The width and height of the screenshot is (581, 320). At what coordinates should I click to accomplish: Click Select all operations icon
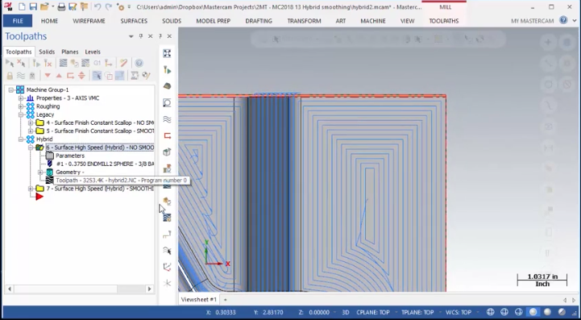click(x=9, y=64)
